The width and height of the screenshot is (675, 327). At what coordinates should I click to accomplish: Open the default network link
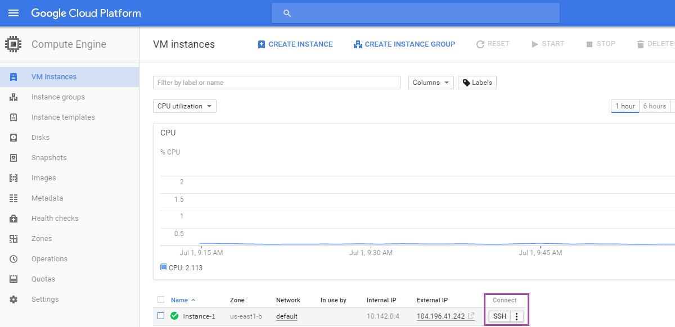click(287, 316)
